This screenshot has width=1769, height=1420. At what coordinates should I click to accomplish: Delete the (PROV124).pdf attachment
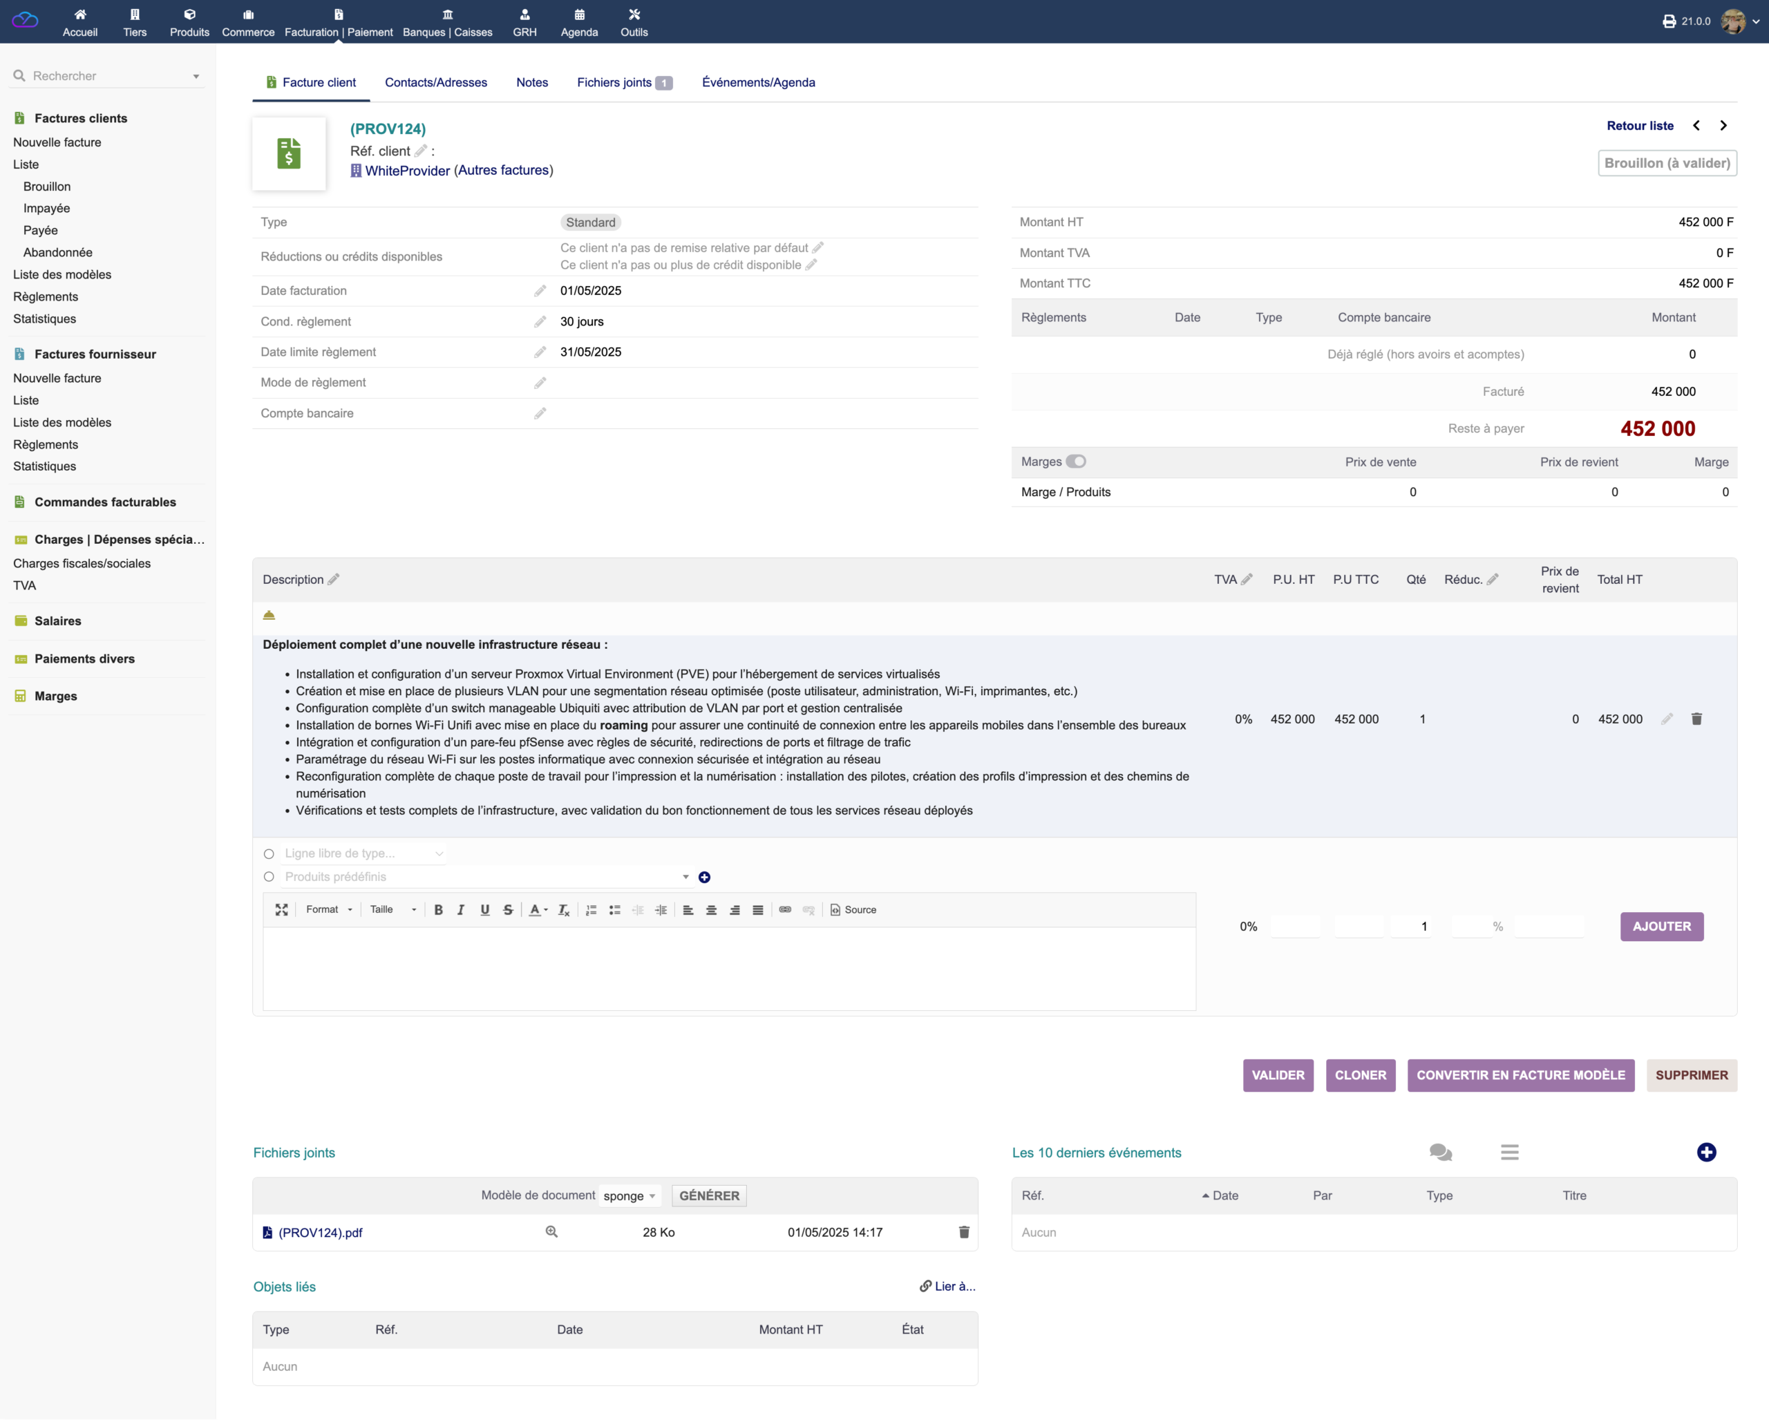pyautogui.click(x=964, y=1232)
